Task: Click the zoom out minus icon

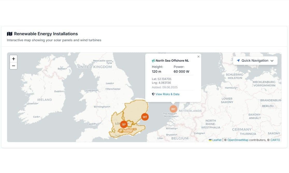Action: (x=13, y=66)
